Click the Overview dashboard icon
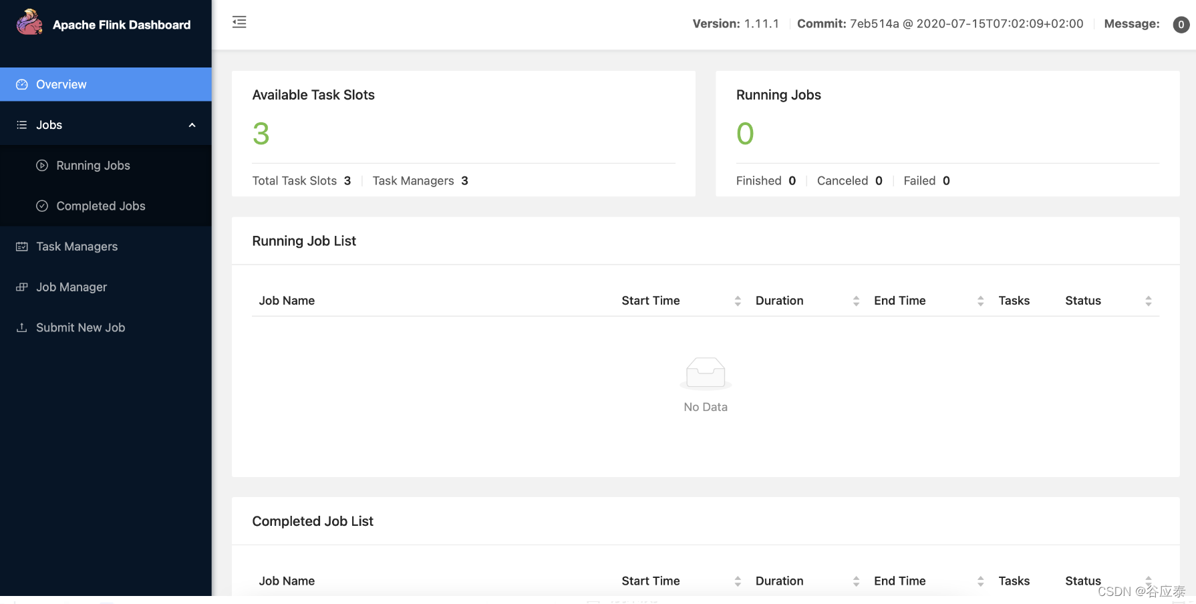This screenshot has height=604, width=1196. [22, 85]
